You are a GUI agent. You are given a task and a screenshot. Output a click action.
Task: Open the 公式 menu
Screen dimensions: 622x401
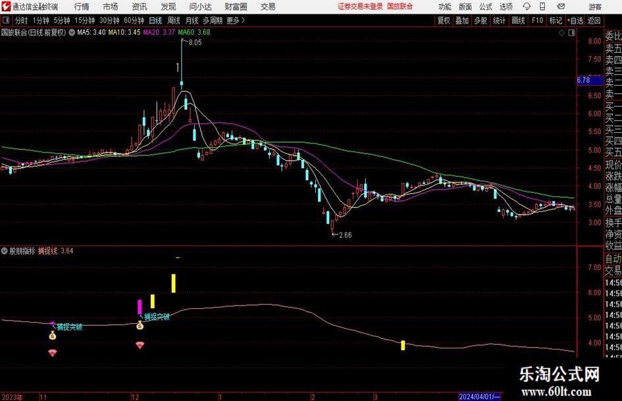(486, 7)
